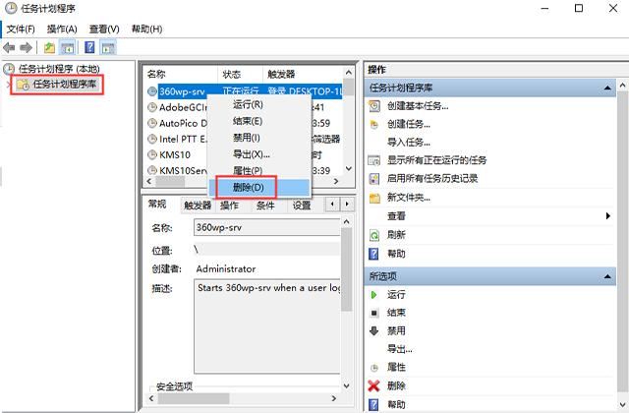Collapse the 所选项 actions section
Screen dimensions: 629x413
[x=607, y=276]
